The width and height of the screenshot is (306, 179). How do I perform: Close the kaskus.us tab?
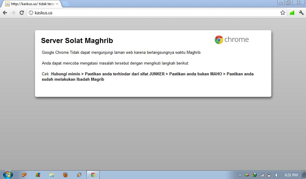point(57,4)
